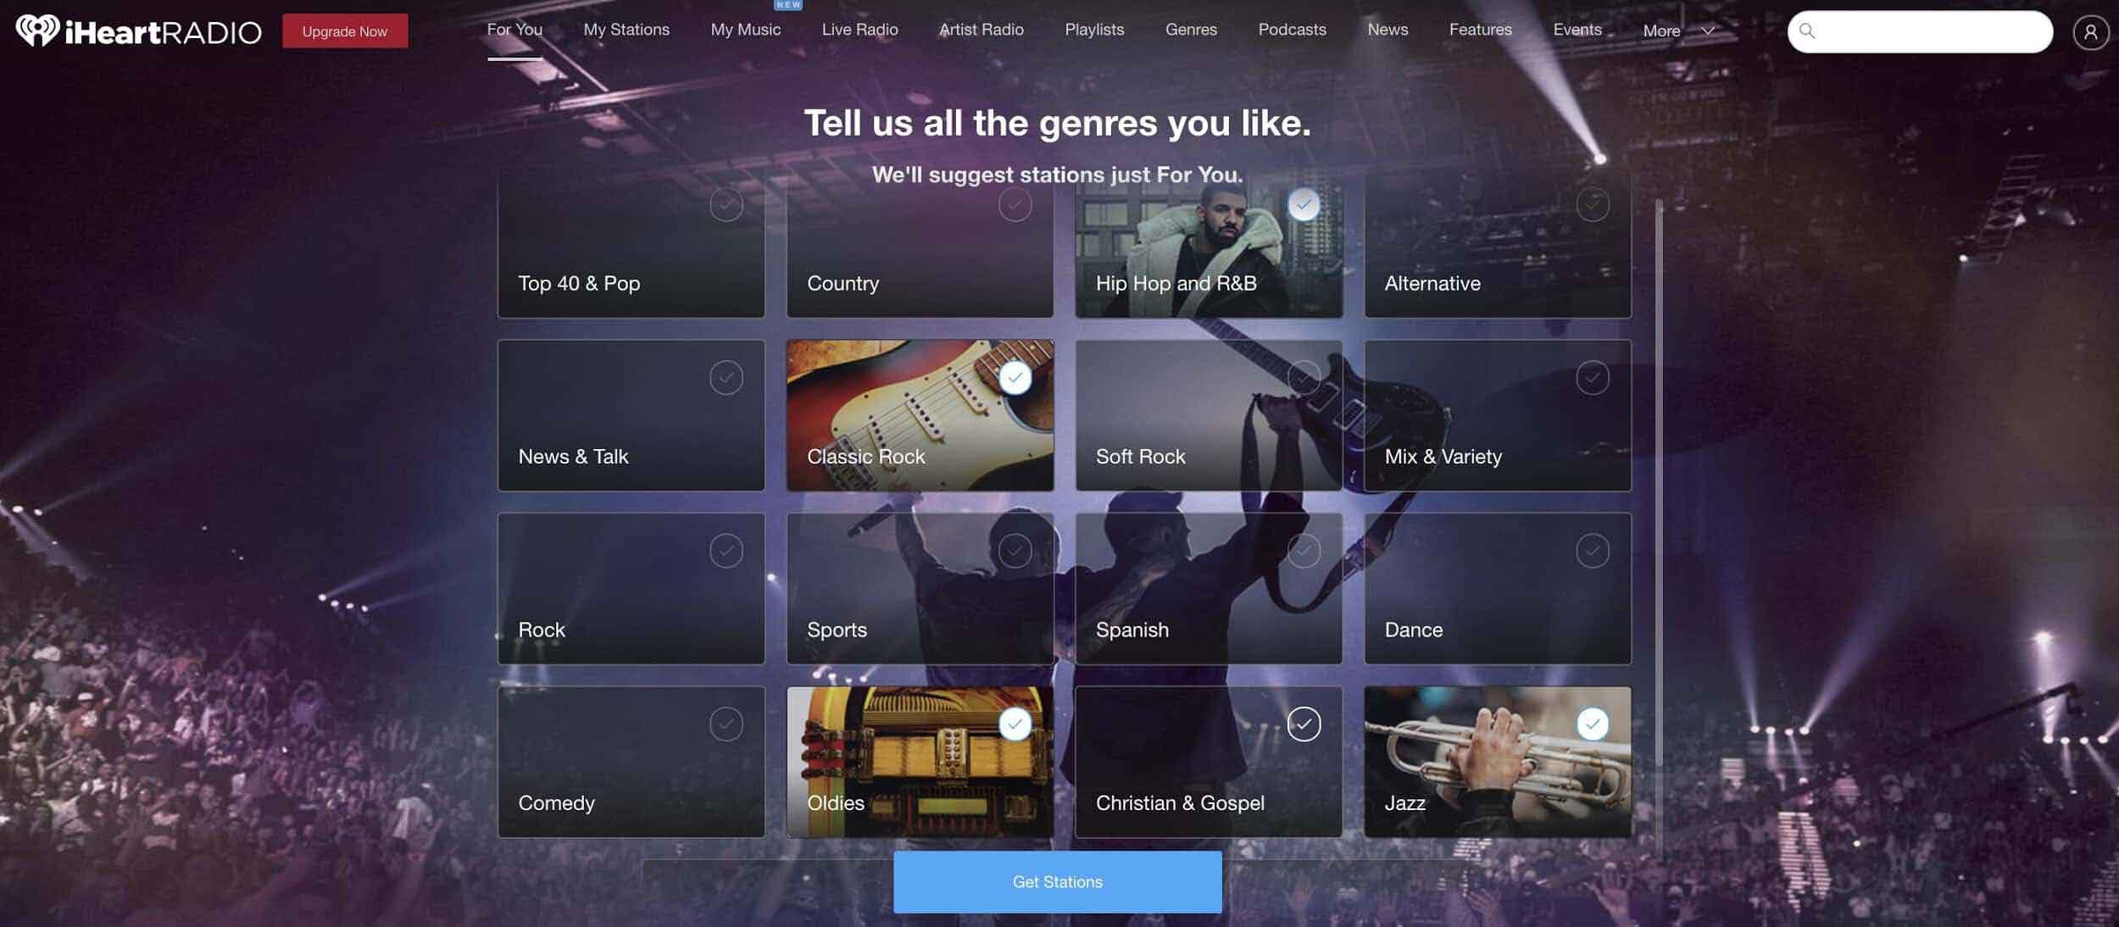
Task: Select the Podcasts menu item
Action: click(x=1292, y=30)
